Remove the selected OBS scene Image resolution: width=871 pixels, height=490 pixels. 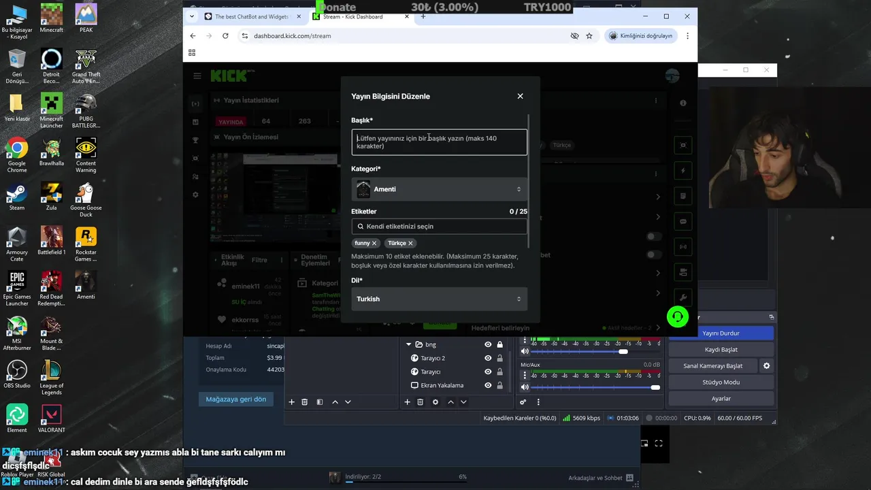[x=304, y=402]
